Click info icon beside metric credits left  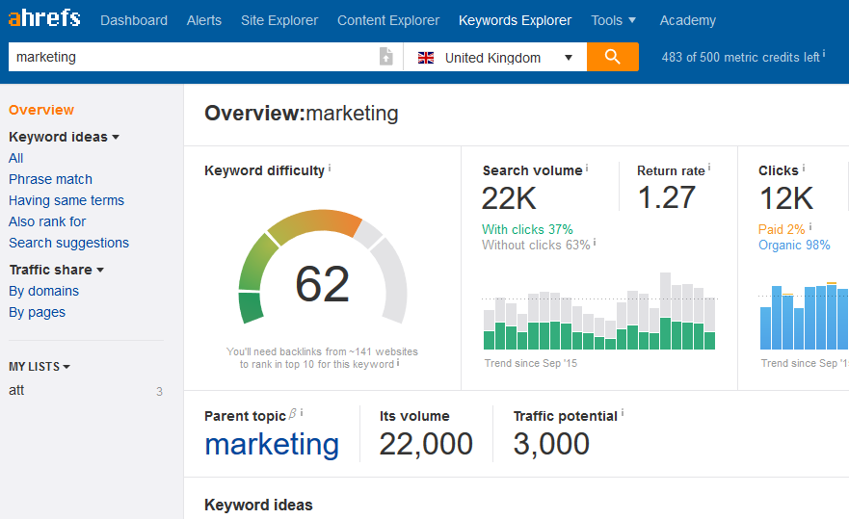[824, 55]
